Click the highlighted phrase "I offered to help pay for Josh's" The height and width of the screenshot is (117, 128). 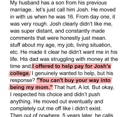click(71, 66)
